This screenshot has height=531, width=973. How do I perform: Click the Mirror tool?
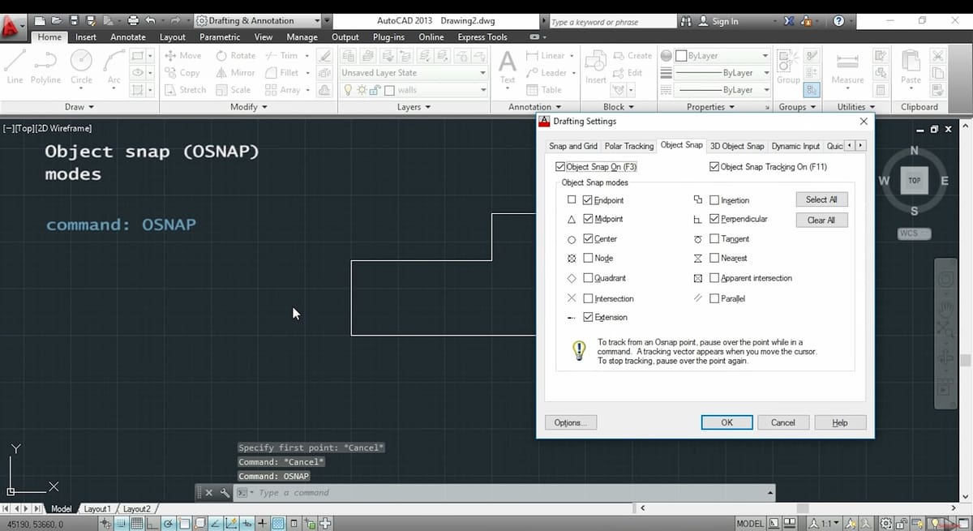point(236,73)
